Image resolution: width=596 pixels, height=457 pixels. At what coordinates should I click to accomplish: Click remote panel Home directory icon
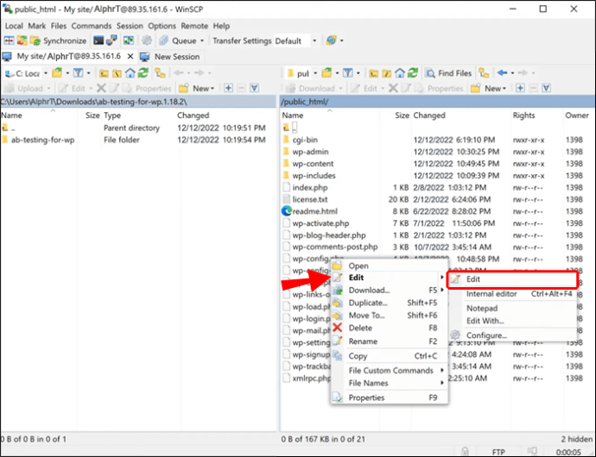[x=400, y=73]
